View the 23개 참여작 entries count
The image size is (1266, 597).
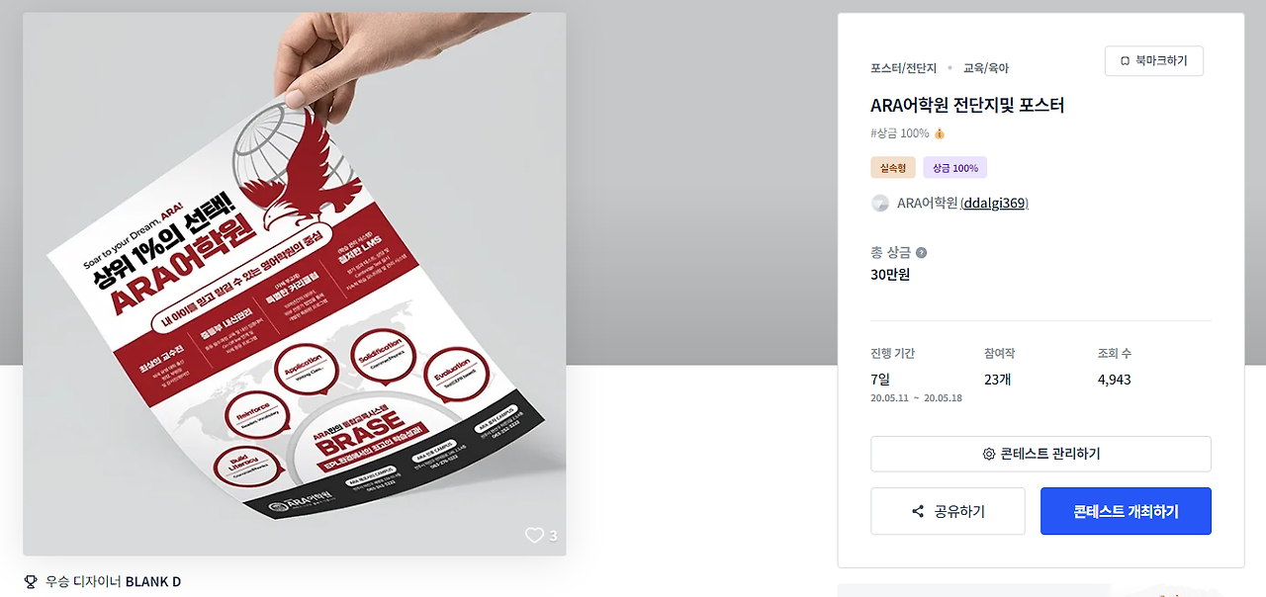tap(997, 380)
